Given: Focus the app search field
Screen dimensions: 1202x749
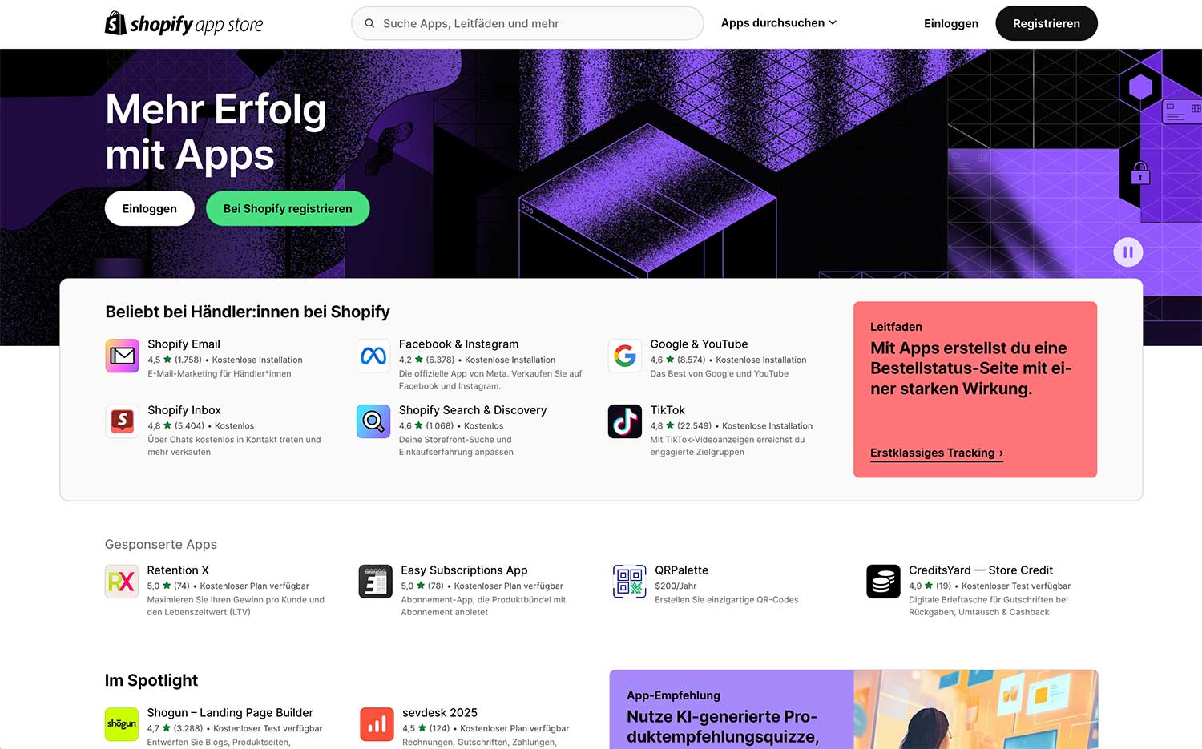Looking at the screenshot, I should coord(527,23).
